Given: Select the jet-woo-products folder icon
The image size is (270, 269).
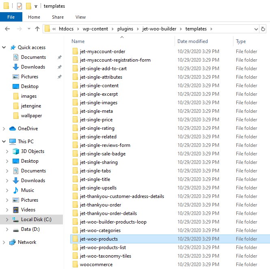Looking at the screenshot, I should tap(75, 239).
